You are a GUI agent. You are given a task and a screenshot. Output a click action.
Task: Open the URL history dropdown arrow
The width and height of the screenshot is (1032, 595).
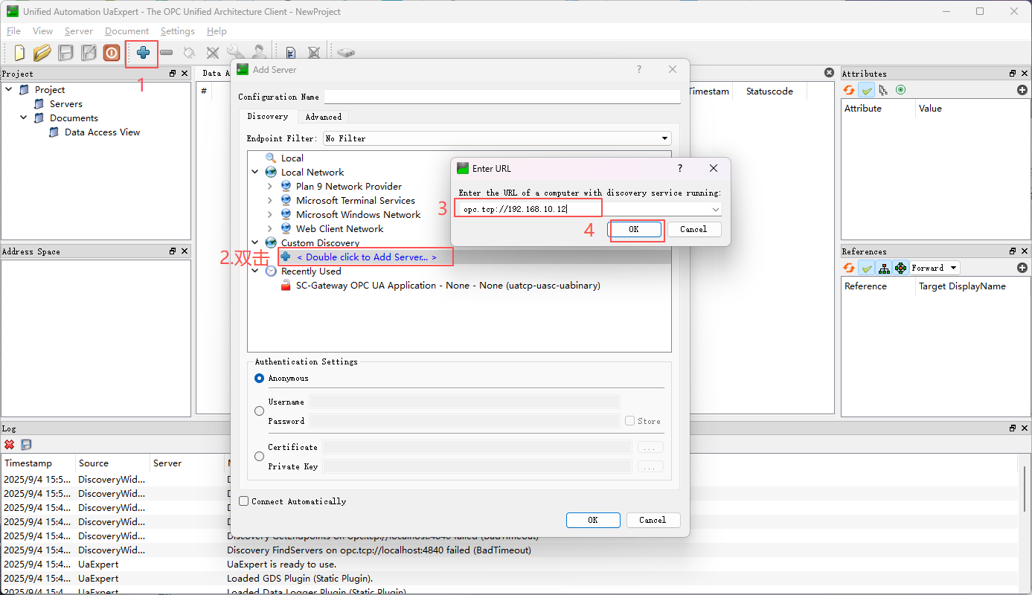tap(715, 210)
